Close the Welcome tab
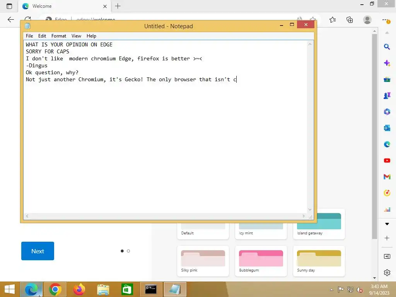The image size is (396, 297). coord(105,6)
